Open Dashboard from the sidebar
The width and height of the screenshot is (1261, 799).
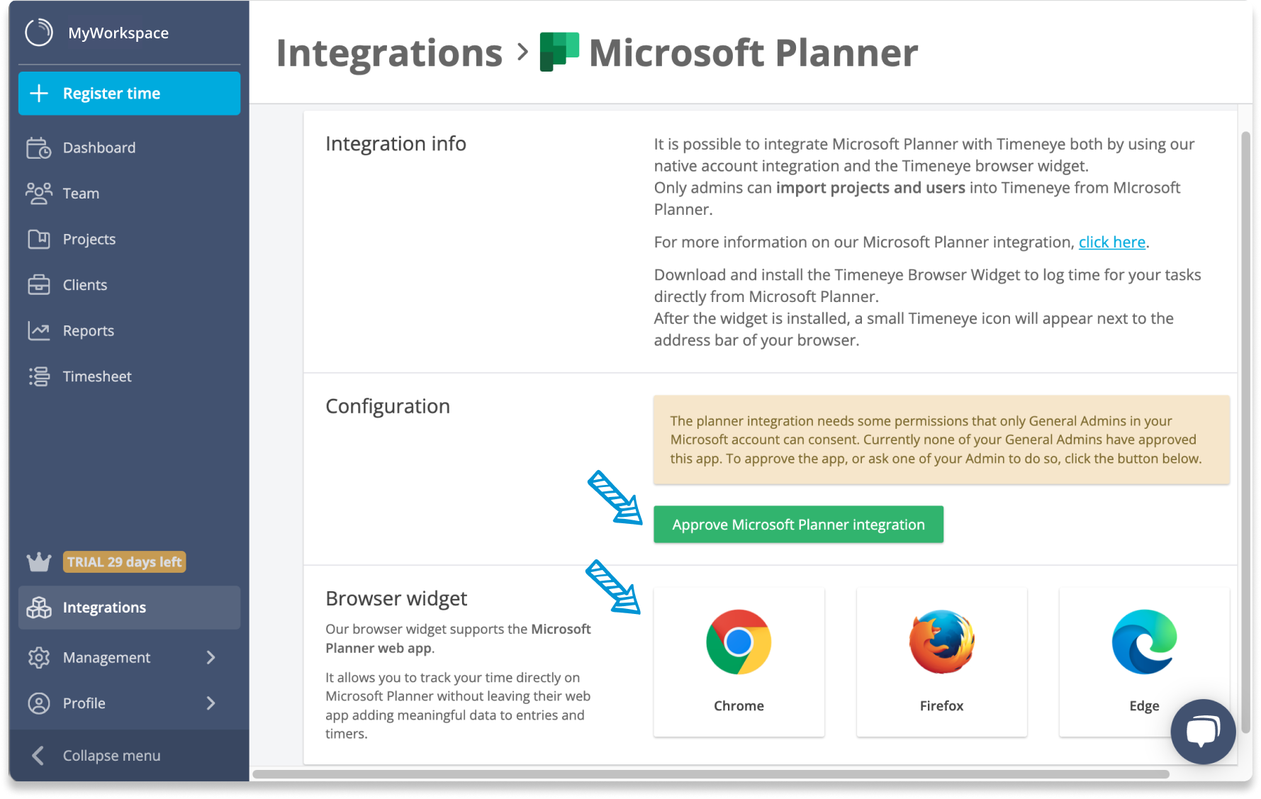129,147
